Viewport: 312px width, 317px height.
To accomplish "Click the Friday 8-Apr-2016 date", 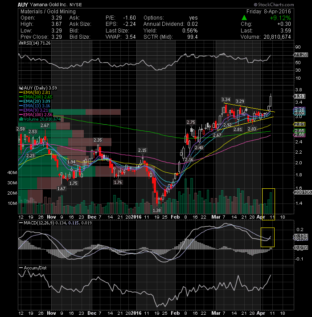I will pos(268,12).
